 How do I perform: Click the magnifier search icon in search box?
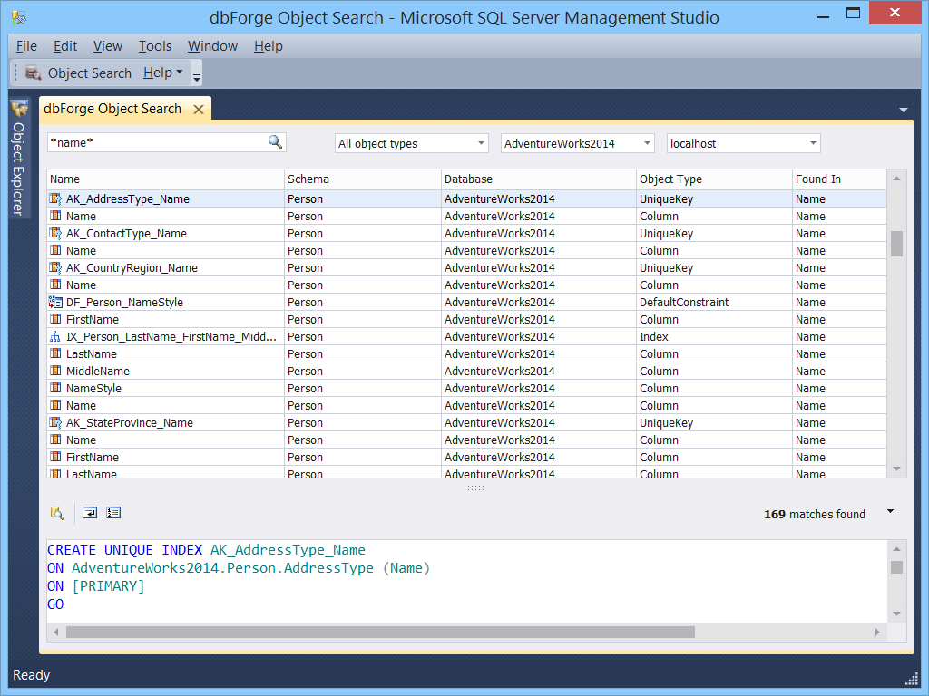275,142
